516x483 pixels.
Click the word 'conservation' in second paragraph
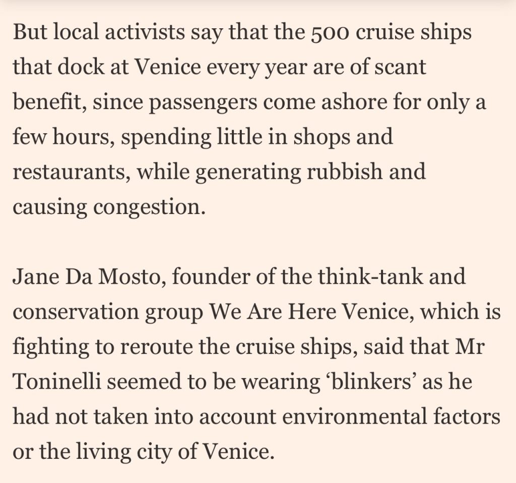click(x=76, y=312)
